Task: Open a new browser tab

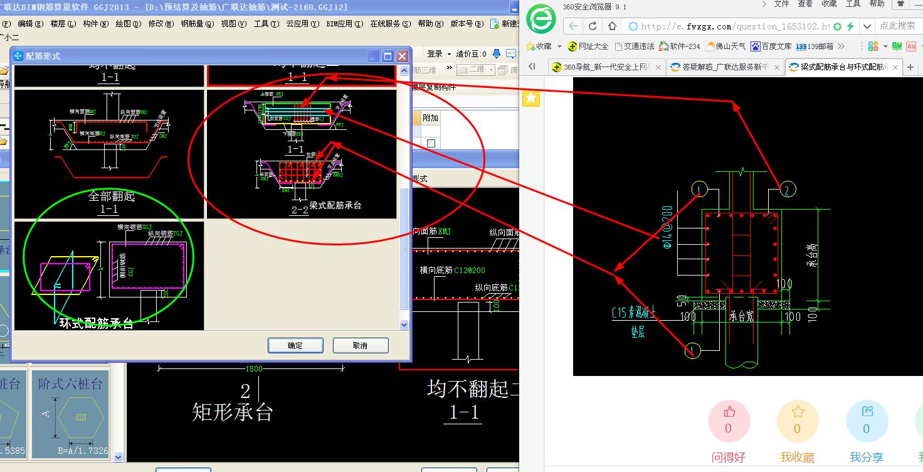Action: (911, 67)
